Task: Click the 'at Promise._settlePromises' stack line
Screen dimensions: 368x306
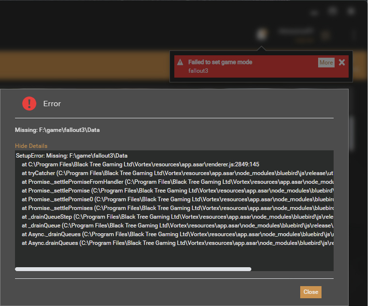Action: click(x=177, y=208)
